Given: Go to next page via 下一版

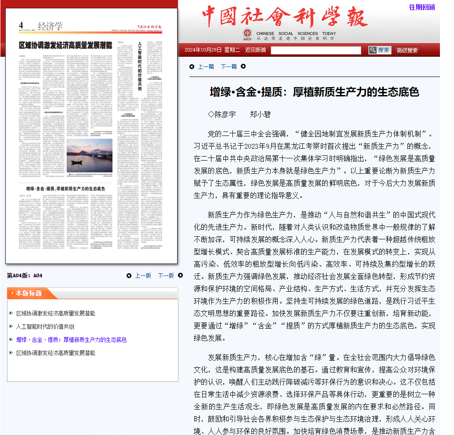Looking at the screenshot, I should point(166,276).
